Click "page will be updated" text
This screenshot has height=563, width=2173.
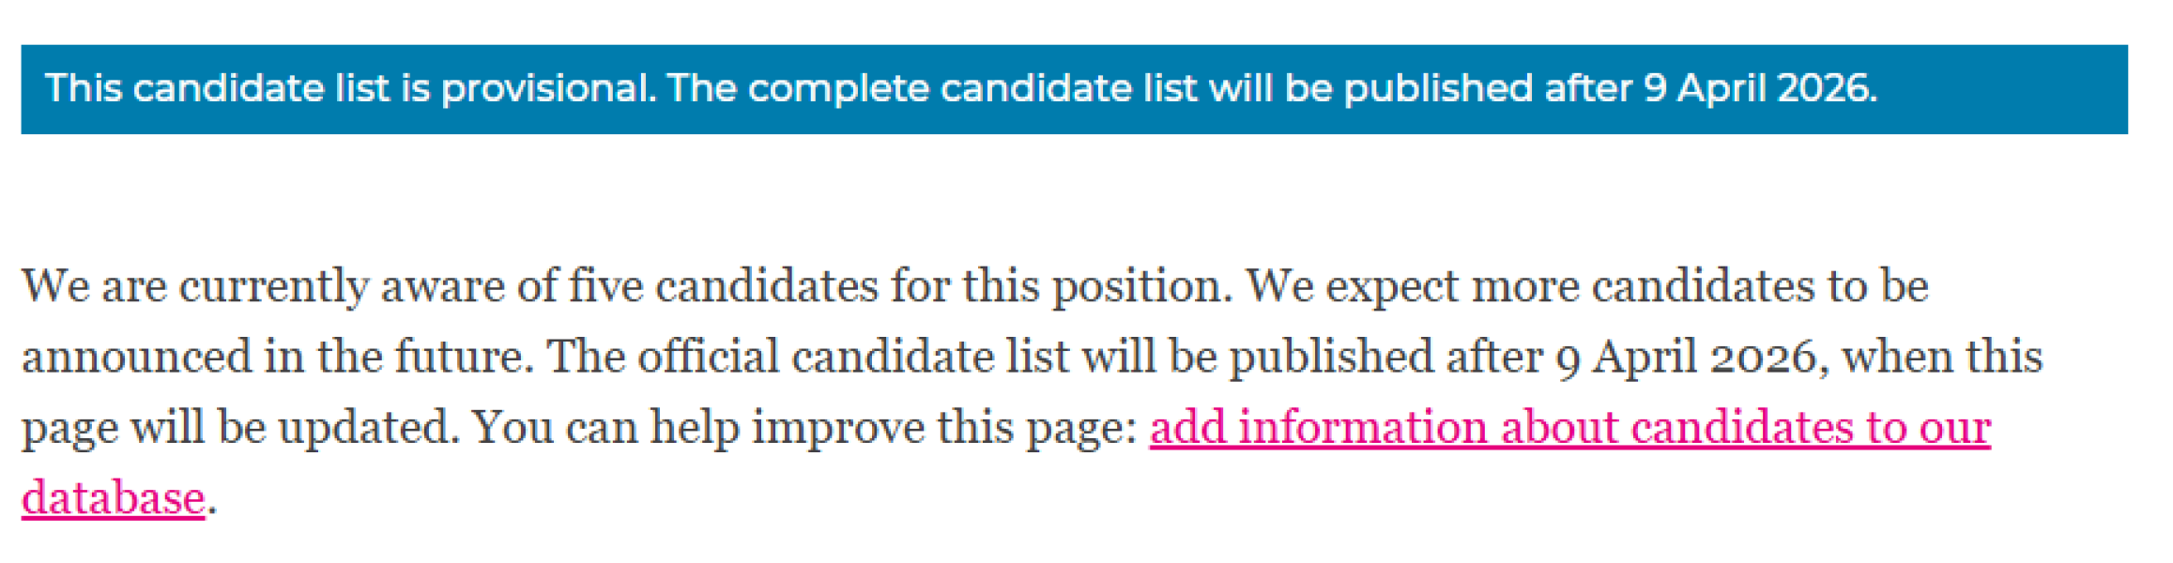point(239,428)
